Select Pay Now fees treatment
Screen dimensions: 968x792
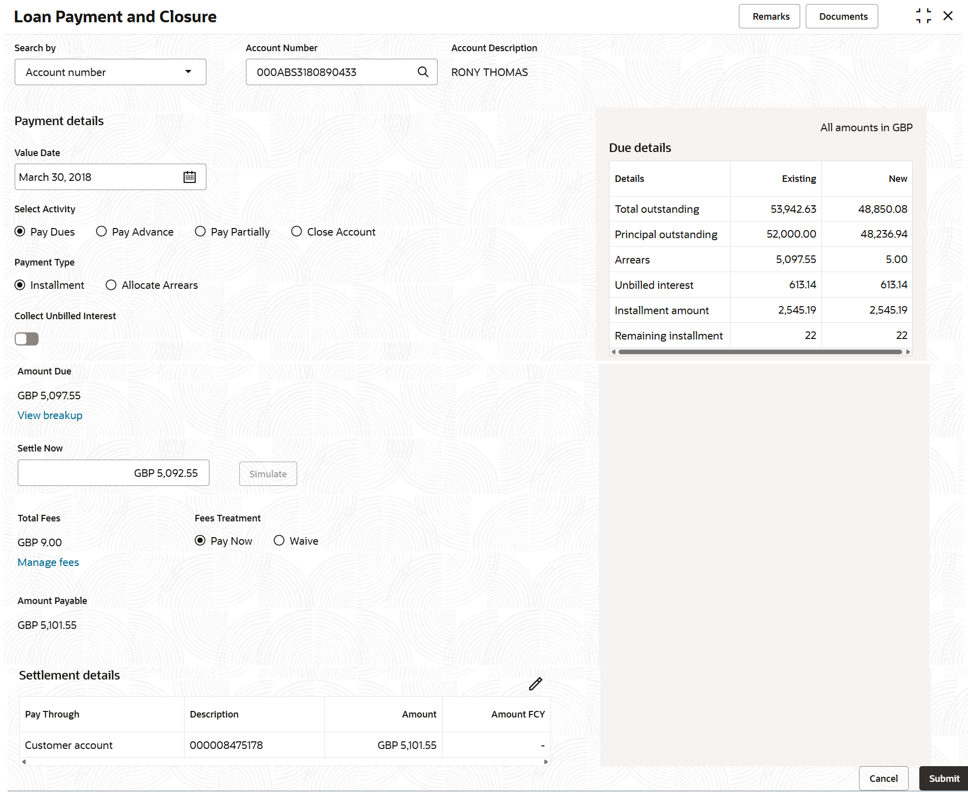pyautogui.click(x=200, y=541)
